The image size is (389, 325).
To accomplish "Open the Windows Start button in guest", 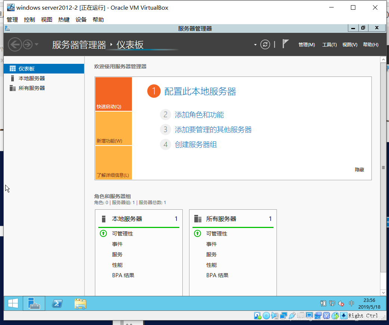I will pos(13,303).
